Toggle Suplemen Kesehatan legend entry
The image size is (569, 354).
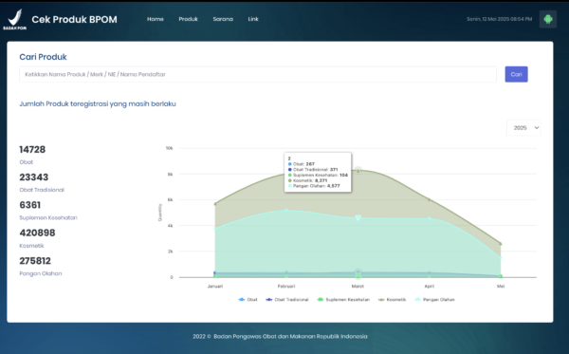point(343,300)
